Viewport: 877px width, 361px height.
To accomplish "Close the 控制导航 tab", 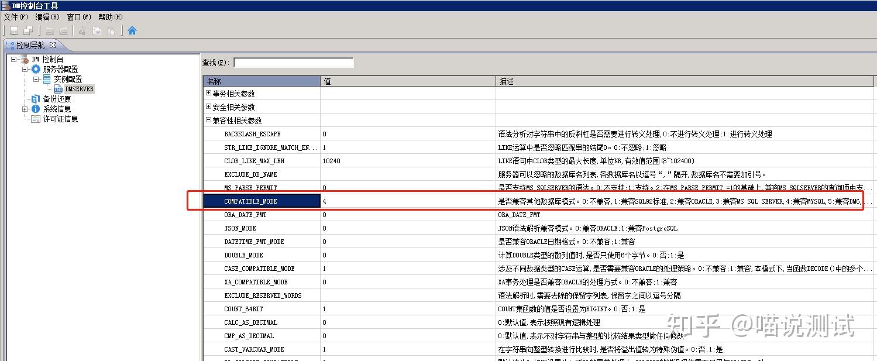I will 52,45.
